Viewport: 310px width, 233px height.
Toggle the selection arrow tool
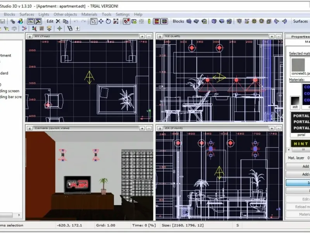click(x=93, y=21)
